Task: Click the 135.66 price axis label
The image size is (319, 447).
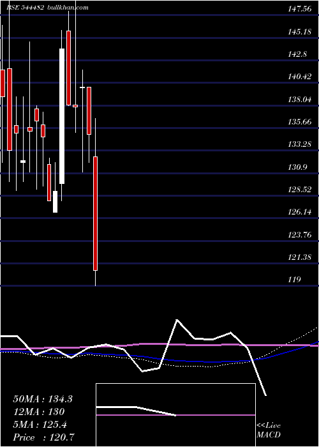Action: tap(299, 122)
